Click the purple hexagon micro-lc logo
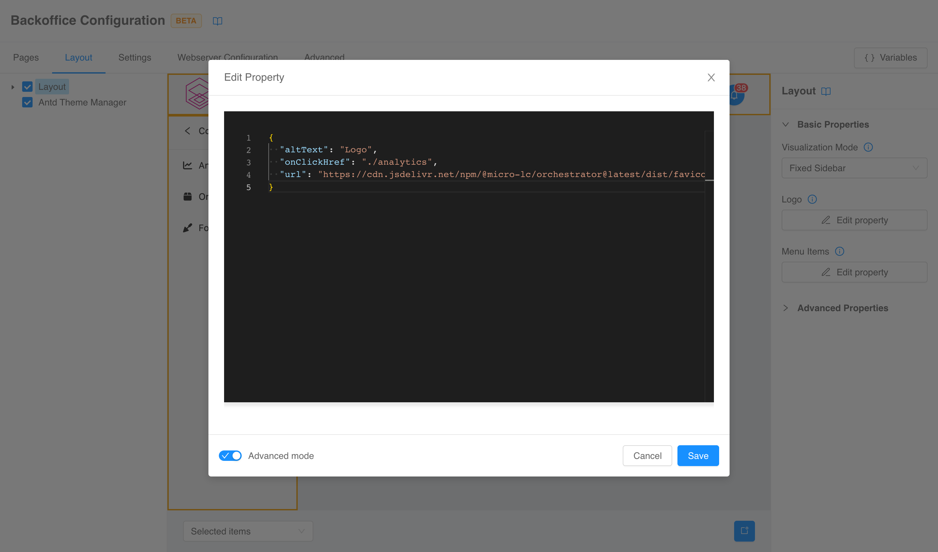This screenshot has width=938, height=552. (198, 94)
